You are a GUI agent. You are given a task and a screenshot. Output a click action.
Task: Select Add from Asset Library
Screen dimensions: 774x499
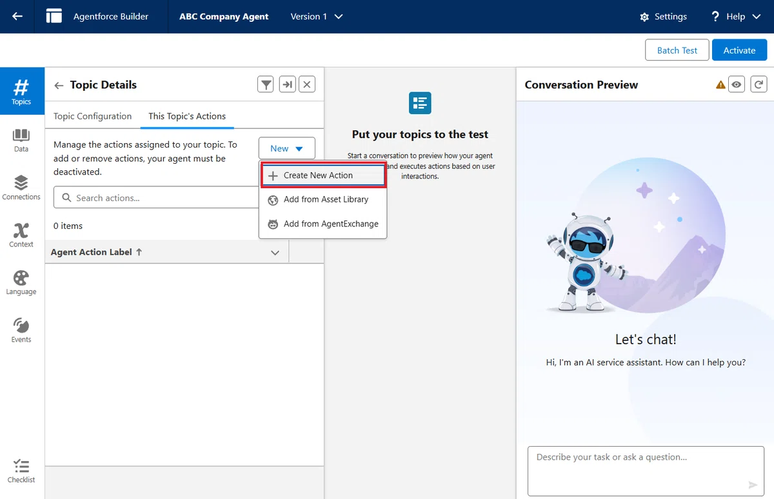click(322, 200)
